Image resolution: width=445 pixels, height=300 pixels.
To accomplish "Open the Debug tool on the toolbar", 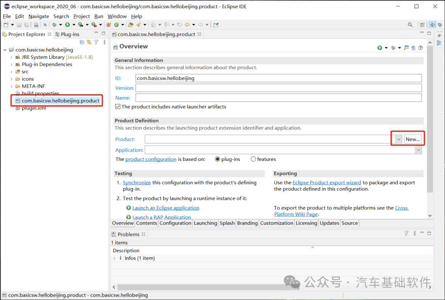I will coord(55,24).
